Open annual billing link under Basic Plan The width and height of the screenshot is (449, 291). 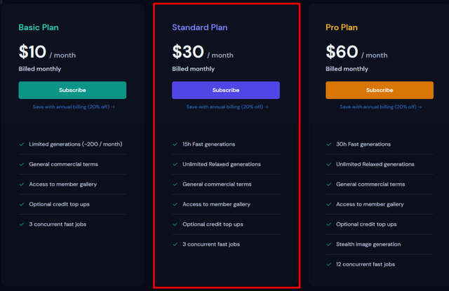coord(74,107)
